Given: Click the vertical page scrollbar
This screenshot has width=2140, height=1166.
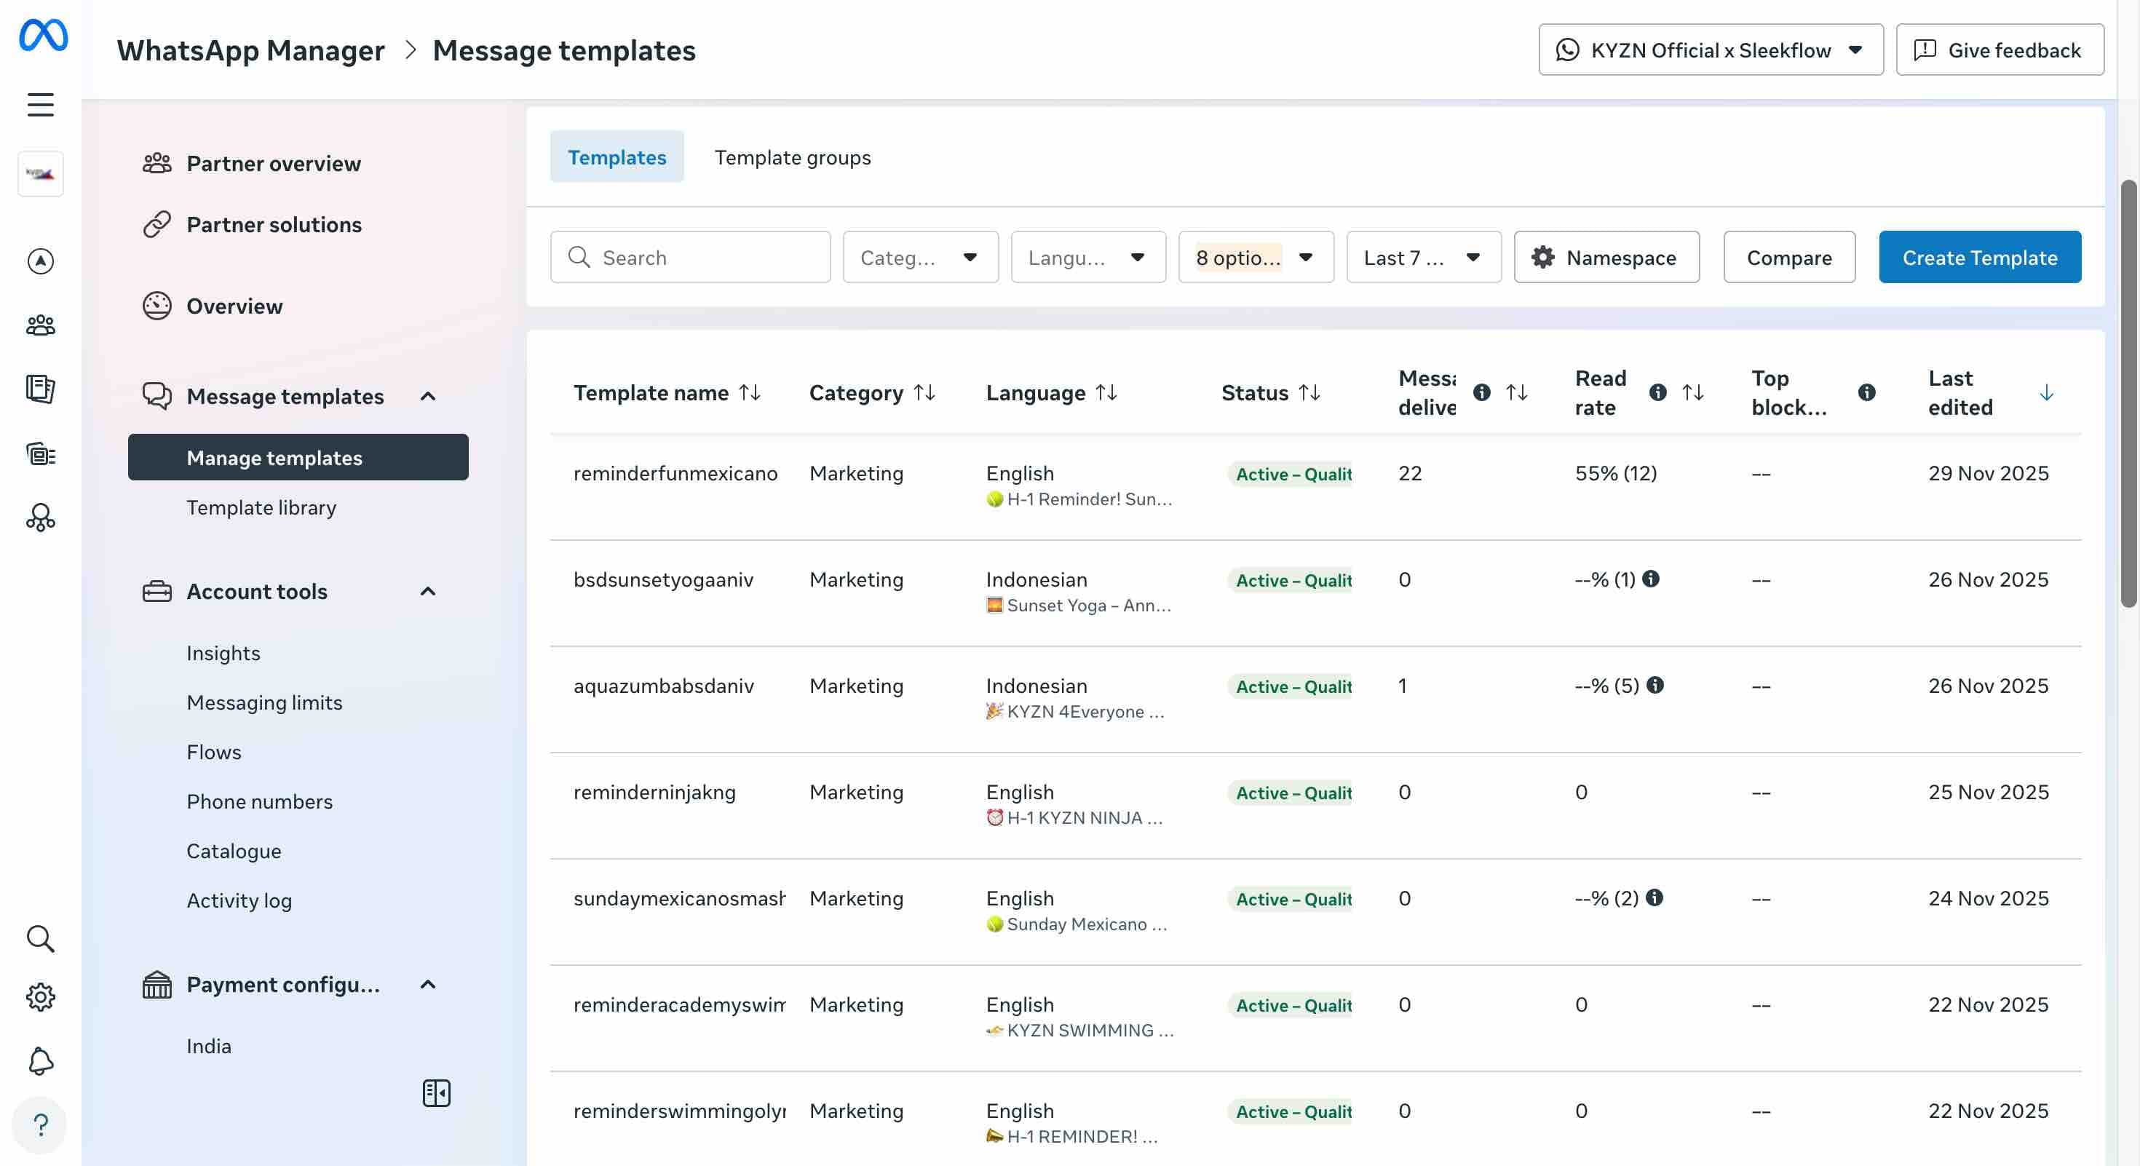Looking at the screenshot, I should (x=2128, y=394).
